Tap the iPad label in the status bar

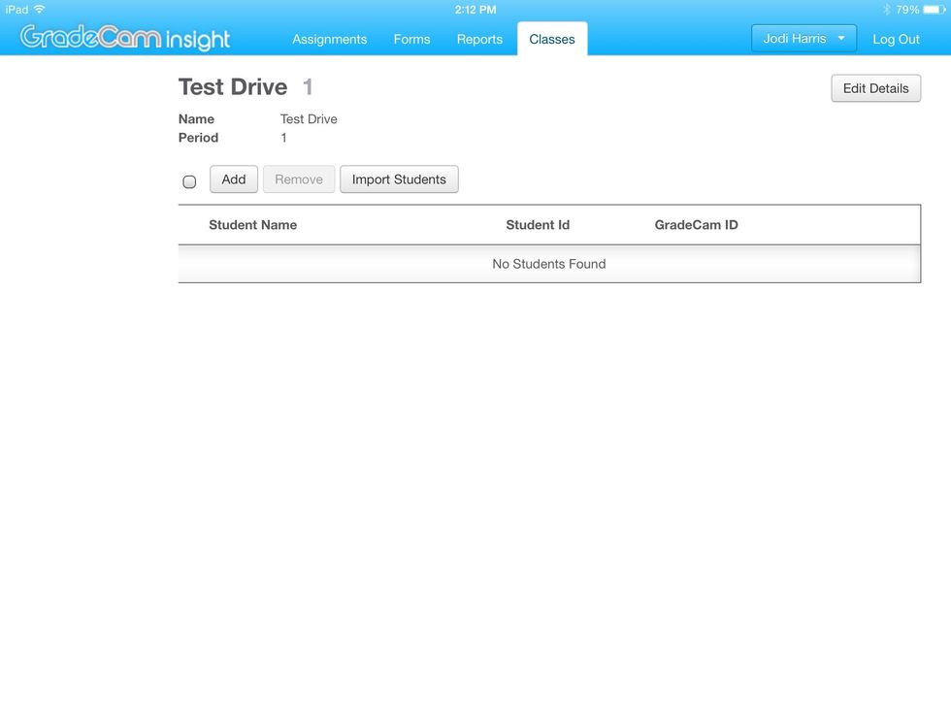pos(17,10)
